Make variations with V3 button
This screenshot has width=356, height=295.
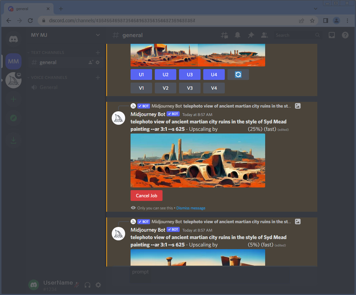tap(189, 88)
